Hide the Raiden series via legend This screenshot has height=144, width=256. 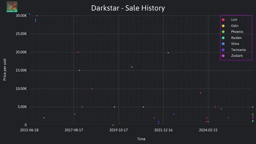(x=231, y=38)
